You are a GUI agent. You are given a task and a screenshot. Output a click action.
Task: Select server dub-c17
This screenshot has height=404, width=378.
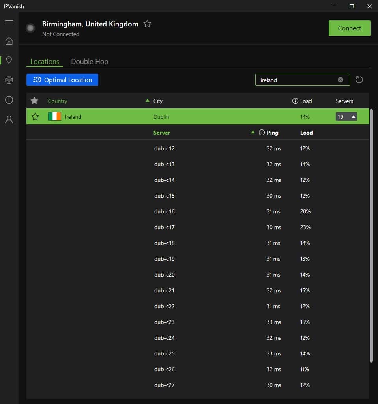(198, 227)
